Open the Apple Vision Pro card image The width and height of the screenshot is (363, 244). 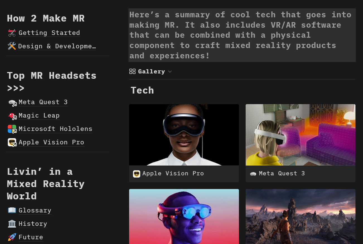[184, 135]
